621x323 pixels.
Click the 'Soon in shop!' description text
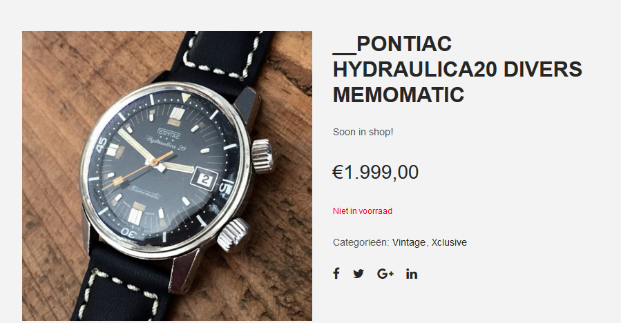pos(363,132)
